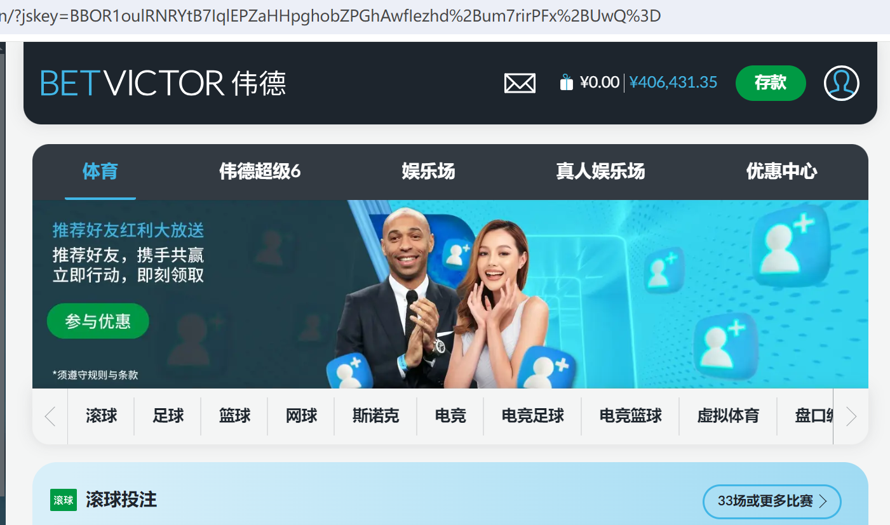This screenshot has height=525, width=890.
Task: Click the green 滚球 badge icon
Action: point(64,500)
